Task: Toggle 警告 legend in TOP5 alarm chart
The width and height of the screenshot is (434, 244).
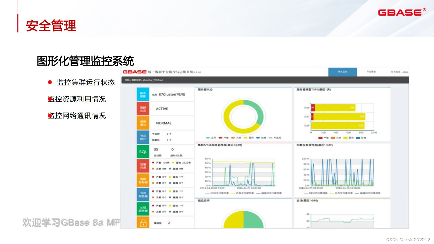Action: [x=349, y=138]
